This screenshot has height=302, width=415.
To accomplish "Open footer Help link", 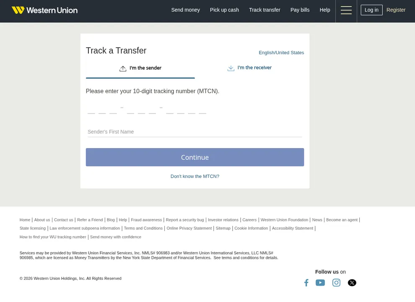I will pos(123,220).
